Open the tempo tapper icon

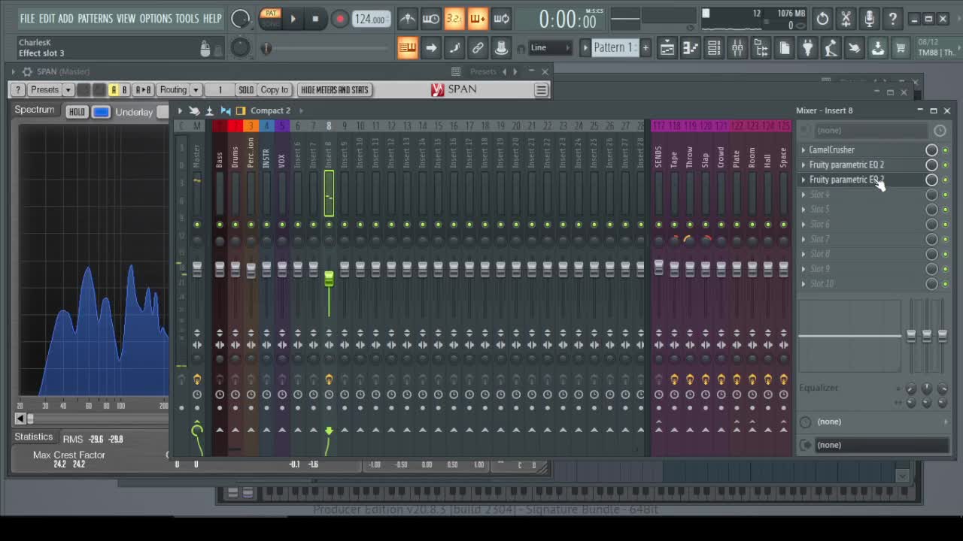click(x=831, y=48)
